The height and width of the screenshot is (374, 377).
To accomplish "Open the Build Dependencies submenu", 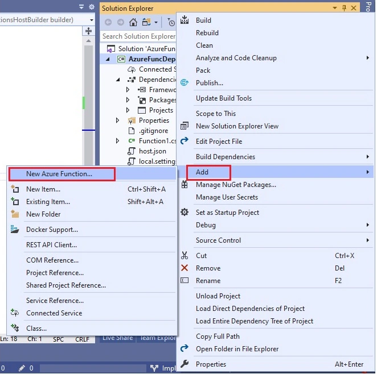I will click(275, 157).
